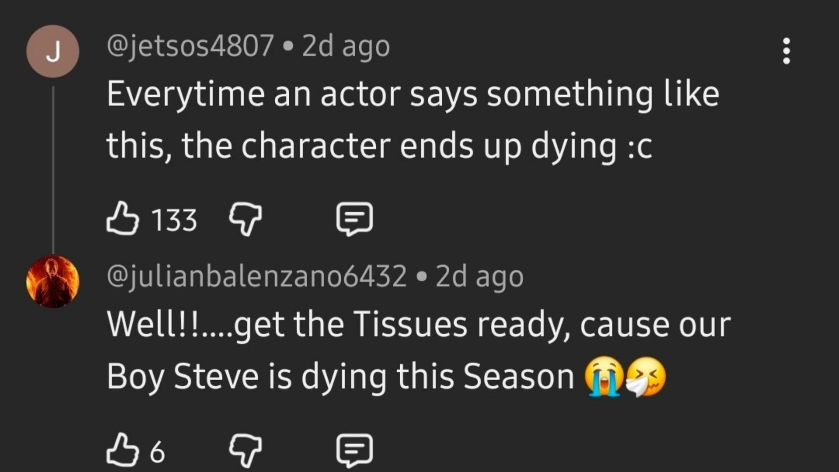Viewport: 839px width, 472px height.
Task: Tap reply icon under the Steve comment
Action: click(x=354, y=450)
